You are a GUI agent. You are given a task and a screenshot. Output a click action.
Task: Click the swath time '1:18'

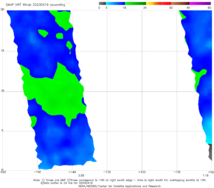click(205, 176)
